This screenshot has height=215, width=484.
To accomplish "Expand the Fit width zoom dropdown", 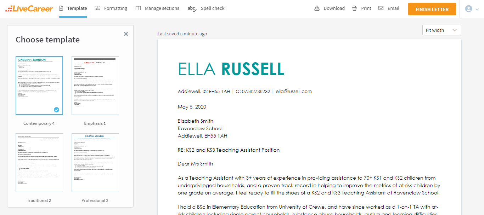I will pos(441,30).
